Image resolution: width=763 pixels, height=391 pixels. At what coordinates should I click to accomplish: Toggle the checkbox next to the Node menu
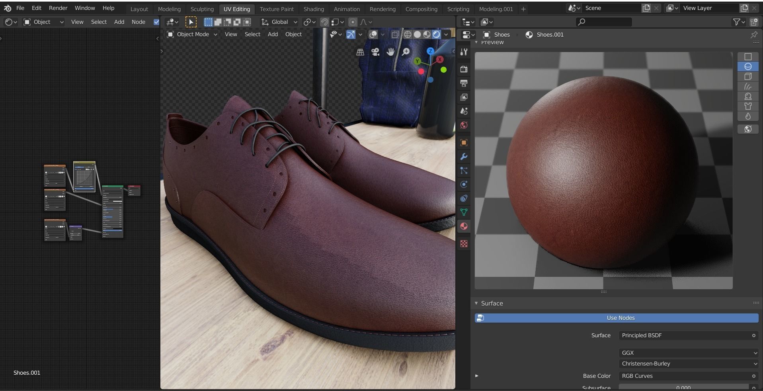coord(156,22)
